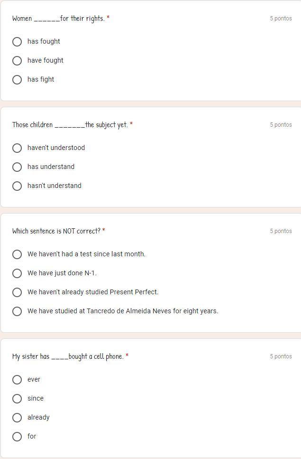Select the 'since' radio option

(17, 399)
